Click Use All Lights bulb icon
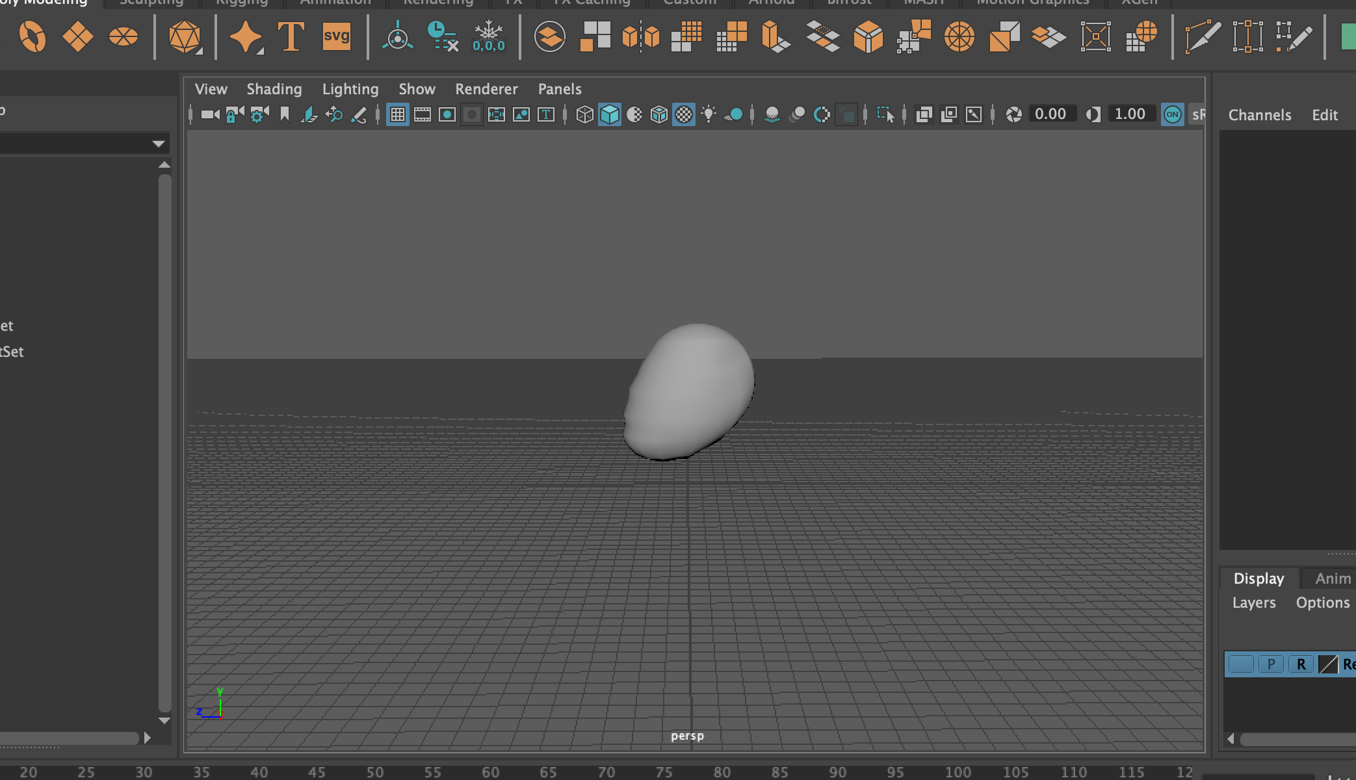The width and height of the screenshot is (1356, 780). [x=708, y=114]
